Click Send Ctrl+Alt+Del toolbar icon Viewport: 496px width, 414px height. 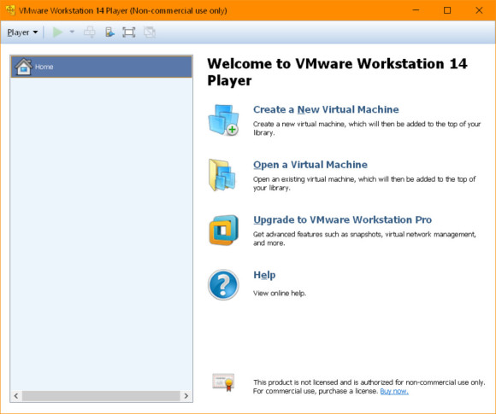(90, 32)
